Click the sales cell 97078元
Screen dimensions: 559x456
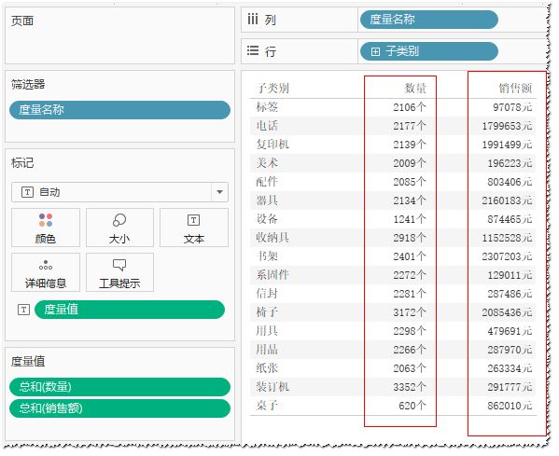coord(512,107)
